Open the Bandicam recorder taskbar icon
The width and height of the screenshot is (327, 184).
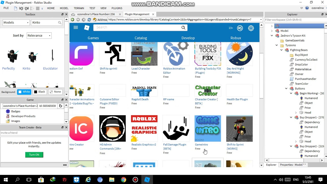click(135, 180)
